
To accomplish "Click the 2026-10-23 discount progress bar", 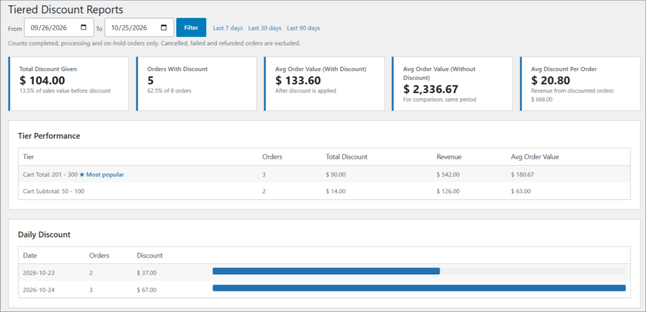I will (x=419, y=271).
